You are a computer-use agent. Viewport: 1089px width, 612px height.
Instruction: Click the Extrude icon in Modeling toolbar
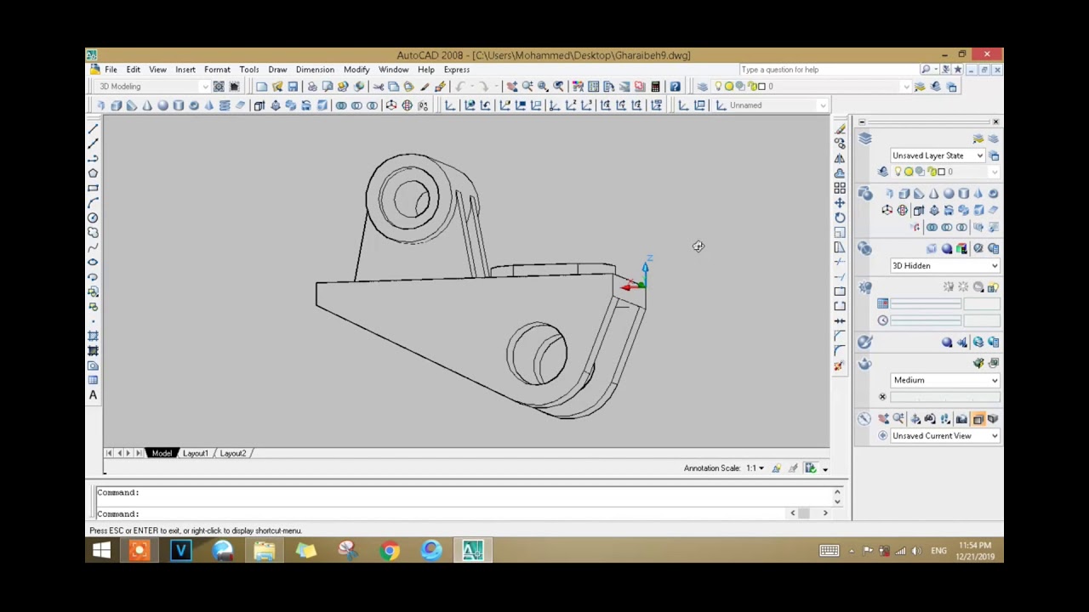tap(259, 105)
